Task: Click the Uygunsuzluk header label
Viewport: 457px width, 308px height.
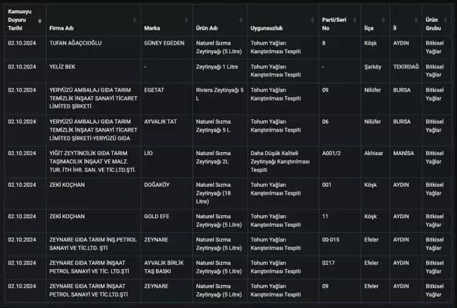Action: click(x=266, y=28)
